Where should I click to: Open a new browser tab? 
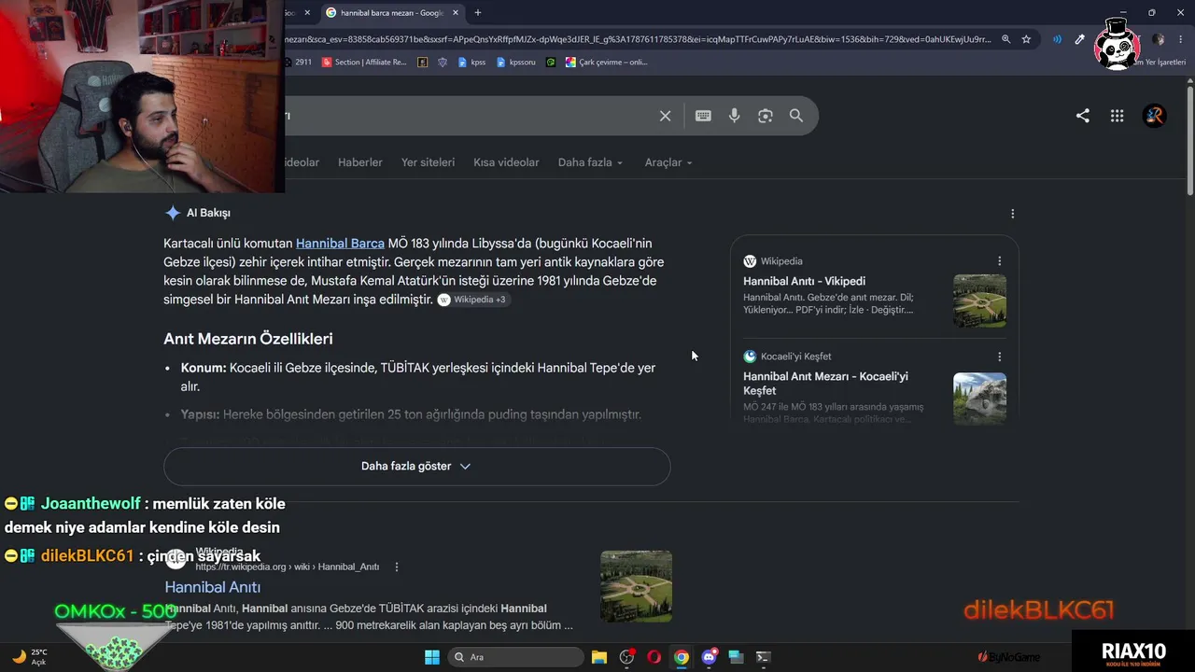click(x=478, y=13)
